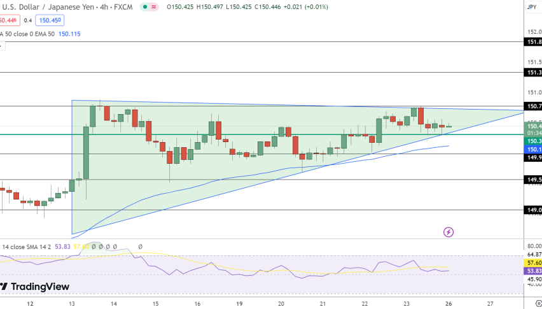The width and height of the screenshot is (542, 309).
Task: Click the 149.9 price level label
Action: point(533,158)
